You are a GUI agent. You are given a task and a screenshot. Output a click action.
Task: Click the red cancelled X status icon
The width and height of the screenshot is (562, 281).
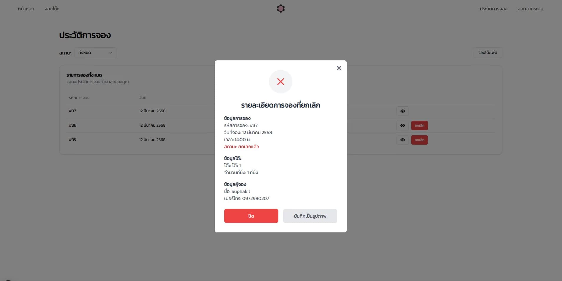[281, 82]
